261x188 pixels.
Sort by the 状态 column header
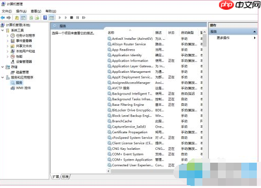pyautogui.click(x=171, y=33)
